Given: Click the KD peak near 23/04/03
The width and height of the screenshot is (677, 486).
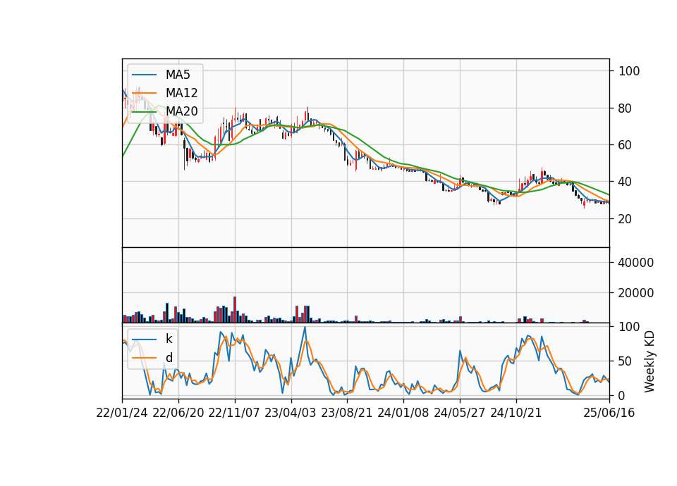Looking at the screenshot, I should point(305,328).
